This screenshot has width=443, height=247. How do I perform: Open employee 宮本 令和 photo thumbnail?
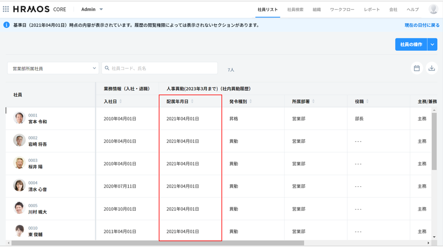point(19,118)
